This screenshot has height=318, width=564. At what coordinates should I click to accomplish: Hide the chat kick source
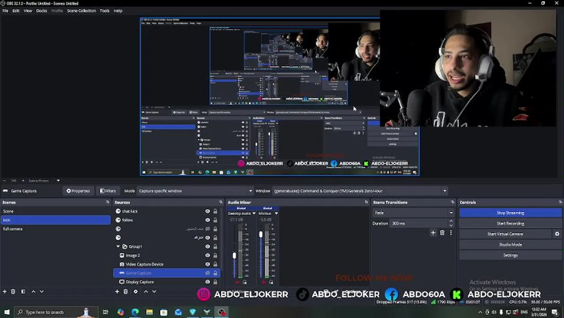tap(207, 211)
